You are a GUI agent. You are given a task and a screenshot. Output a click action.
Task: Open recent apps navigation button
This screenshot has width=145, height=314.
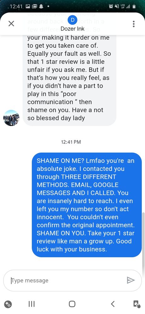(x=31, y=304)
